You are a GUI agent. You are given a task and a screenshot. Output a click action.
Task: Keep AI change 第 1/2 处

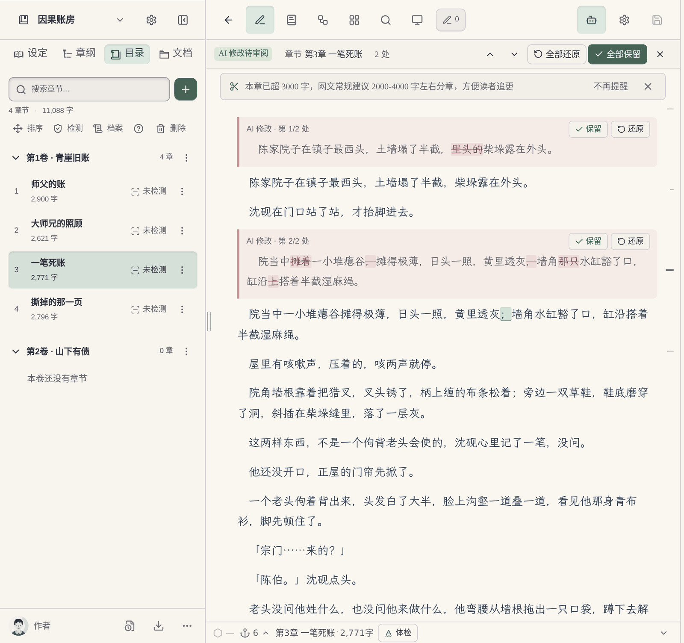coord(588,129)
